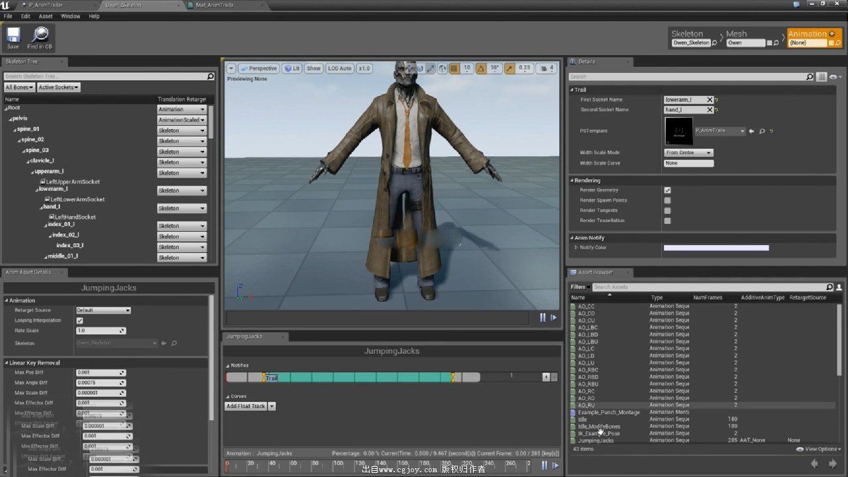Click Perspective viewport button
Image resolution: width=848 pixels, height=477 pixels.
pyautogui.click(x=259, y=68)
